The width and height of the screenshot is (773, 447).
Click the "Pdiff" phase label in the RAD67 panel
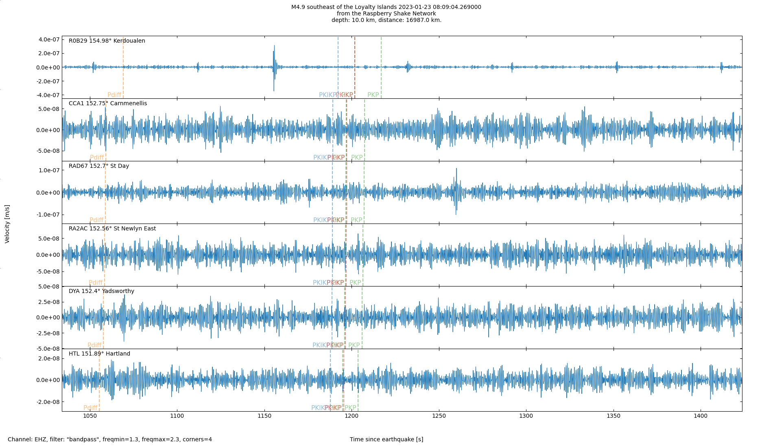pos(96,220)
